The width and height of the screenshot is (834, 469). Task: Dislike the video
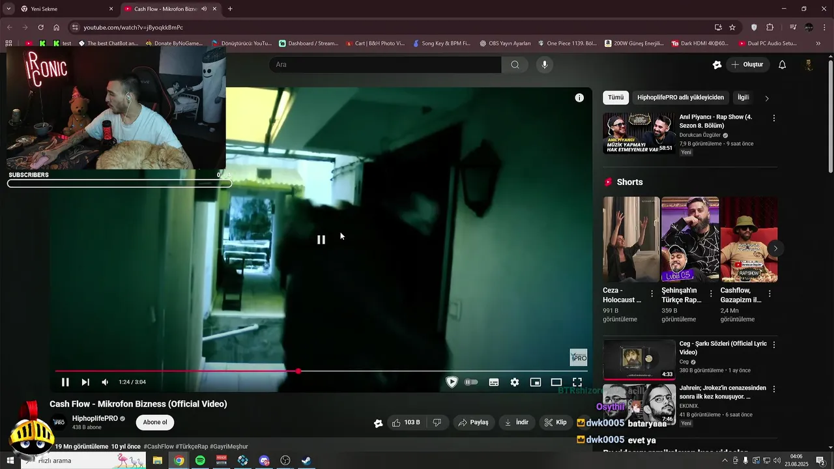[x=437, y=422]
